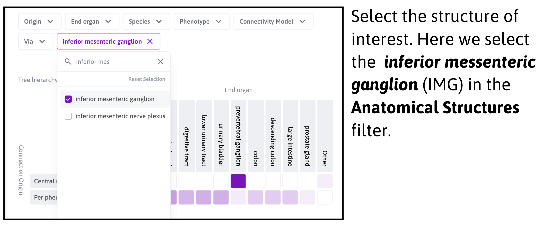This screenshot has width=546, height=230.
Task: Clear the search text with X icon
Action: pos(160,62)
